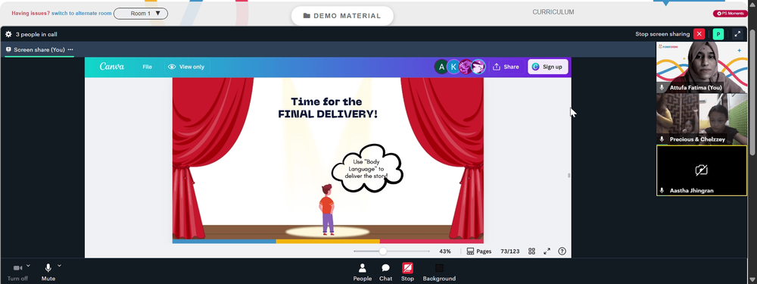Click collaborator avatar K
Viewport: 757px width, 284px height.
click(453, 67)
